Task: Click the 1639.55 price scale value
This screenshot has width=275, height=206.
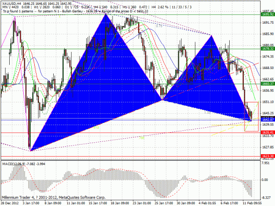Action: [x=268, y=124]
